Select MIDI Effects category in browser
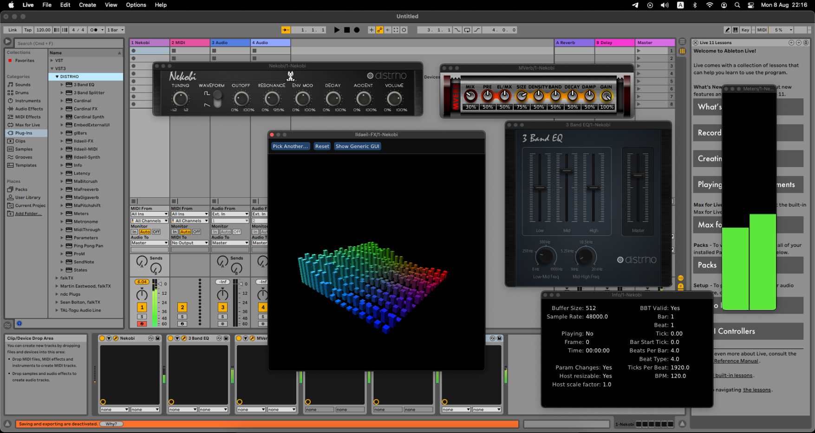The width and height of the screenshot is (815, 433). pos(26,117)
